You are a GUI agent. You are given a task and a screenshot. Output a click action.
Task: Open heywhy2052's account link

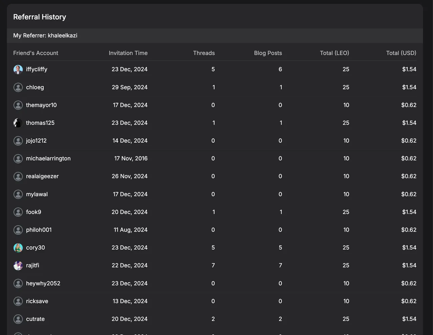(x=43, y=284)
